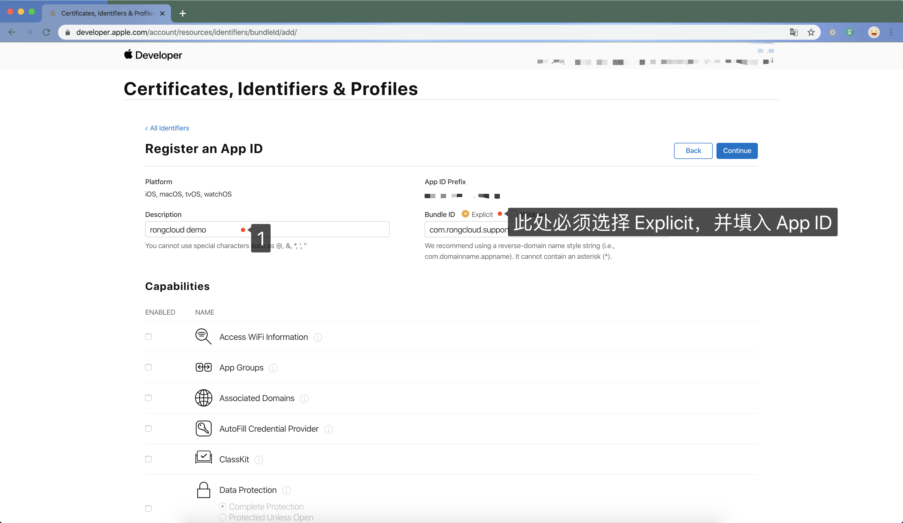Image resolution: width=903 pixels, height=523 pixels.
Task: Click info icon beside Access WiFi Information
Action: (317, 337)
